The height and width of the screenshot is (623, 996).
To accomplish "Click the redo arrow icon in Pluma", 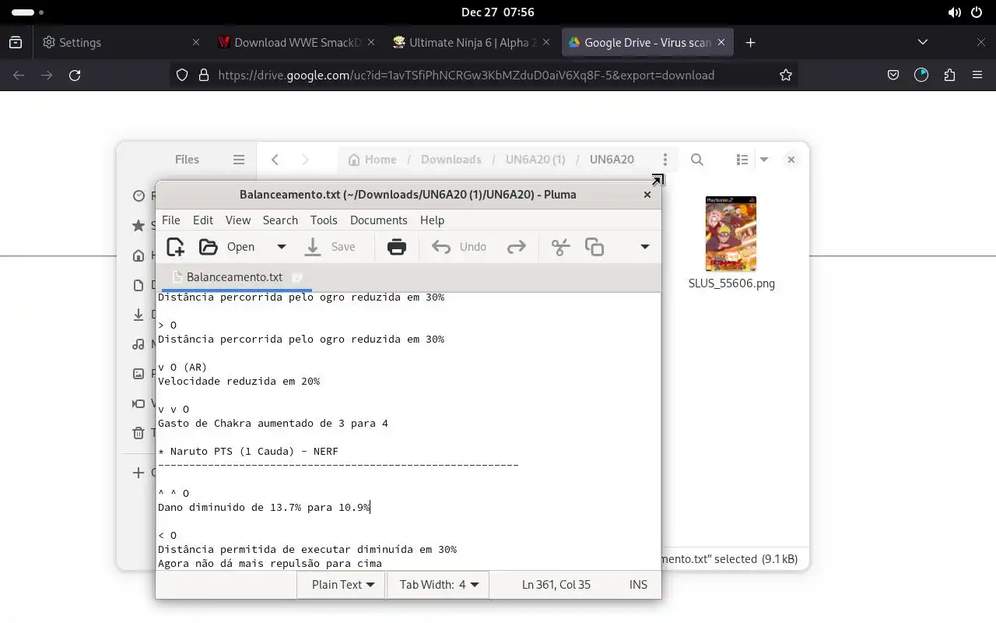I will 517,247.
